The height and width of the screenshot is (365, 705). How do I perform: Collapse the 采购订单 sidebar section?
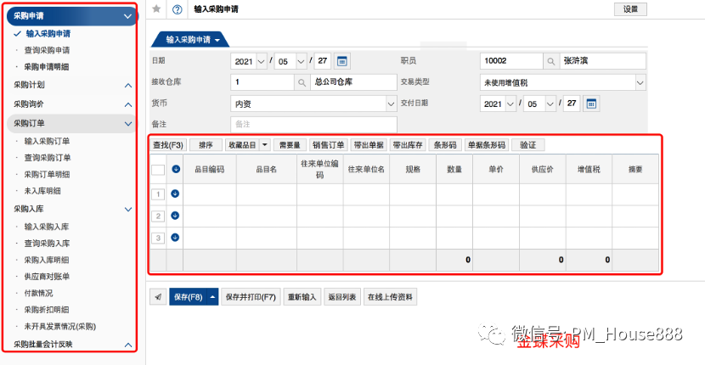pos(127,124)
